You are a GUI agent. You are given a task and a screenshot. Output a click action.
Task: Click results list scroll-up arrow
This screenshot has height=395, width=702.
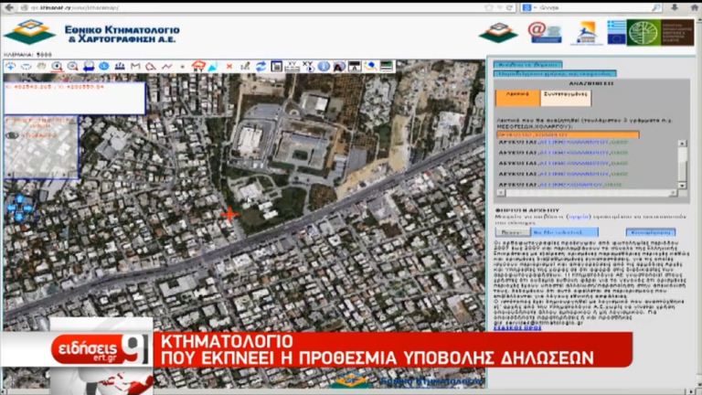point(682,144)
